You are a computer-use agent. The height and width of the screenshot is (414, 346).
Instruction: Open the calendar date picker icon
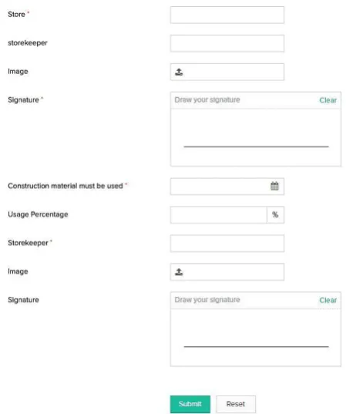(274, 186)
